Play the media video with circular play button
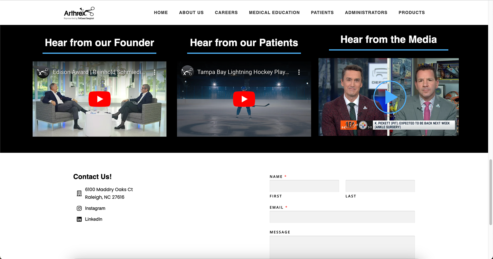 click(390, 97)
